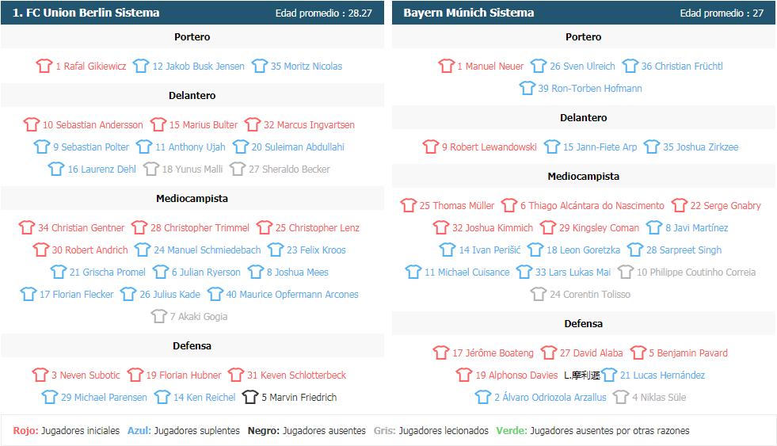The height and width of the screenshot is (446, 777).
Task: Open Philippe Coutinho Correia player link
Action: point(696,272)
